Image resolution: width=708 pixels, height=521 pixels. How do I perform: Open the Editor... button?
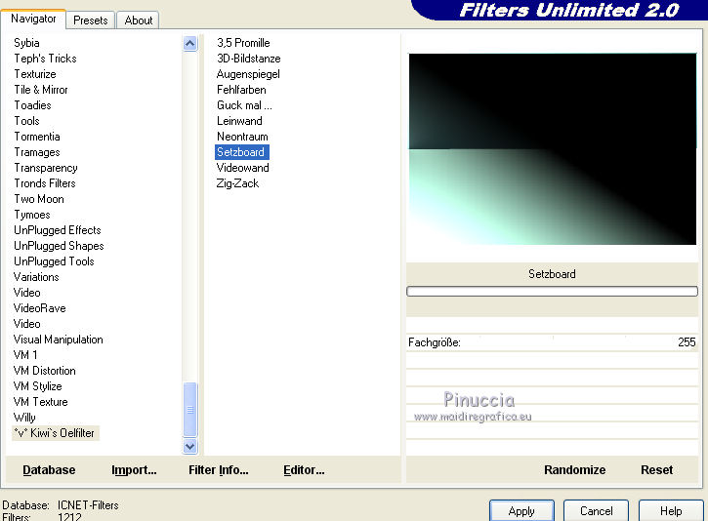[x=304, y=470]
